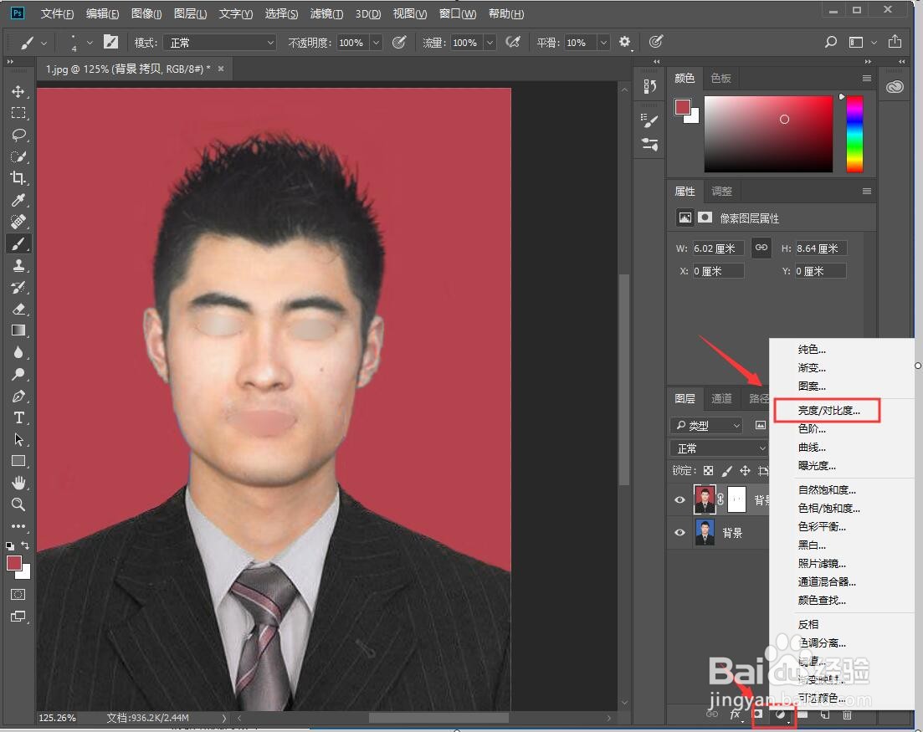Hide the 背景 layer

679,533
